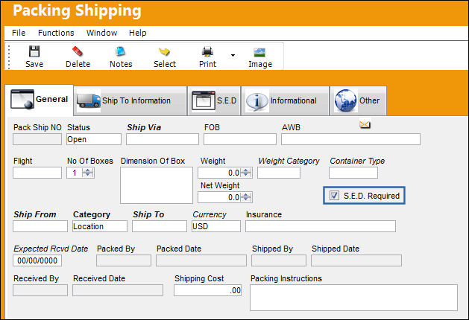Increase the Net Weight spinner value

tap(246, 195)
